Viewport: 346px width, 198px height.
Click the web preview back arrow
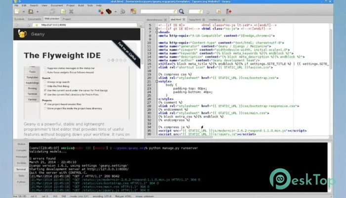pyautogui.click(x=17, y=25)
